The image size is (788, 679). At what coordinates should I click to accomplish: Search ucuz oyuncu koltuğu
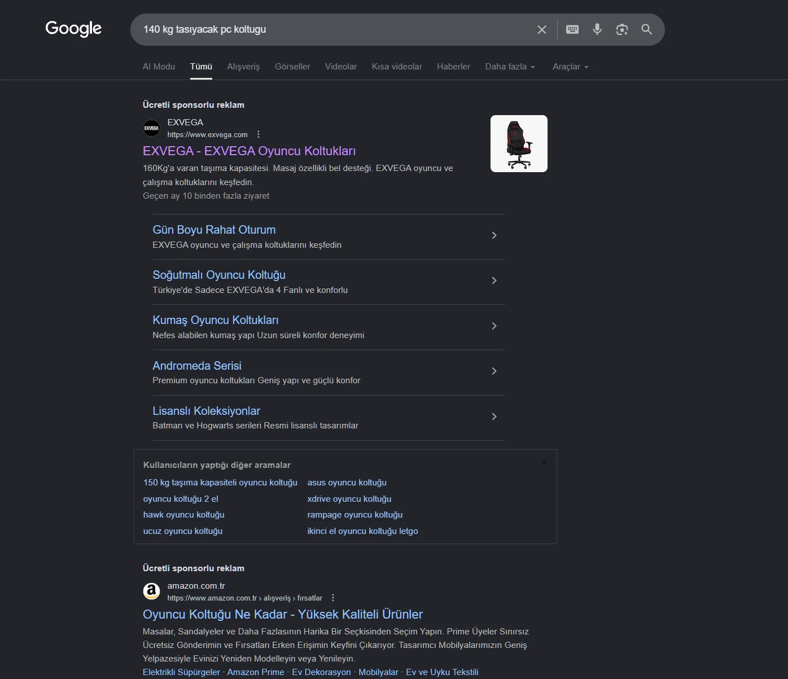183,531
